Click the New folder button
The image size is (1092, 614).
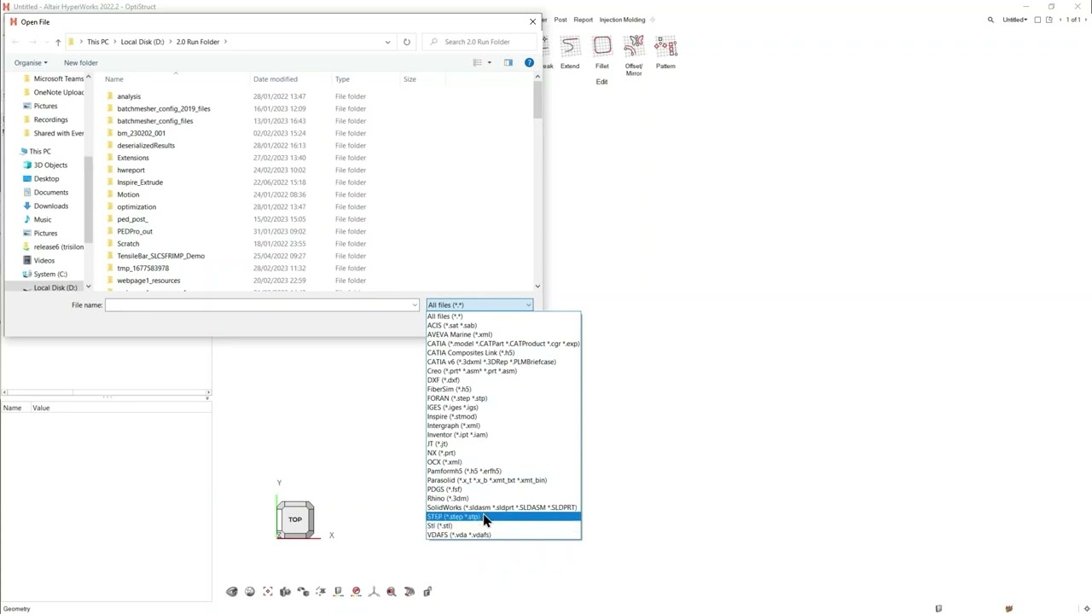click(x=81, y=62)
